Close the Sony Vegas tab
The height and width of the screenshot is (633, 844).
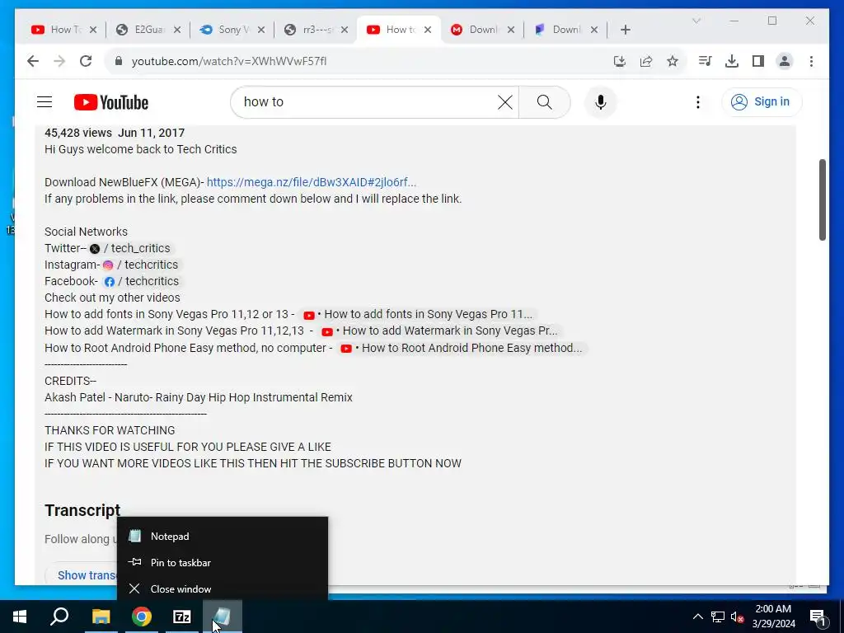tap(261, 30)
